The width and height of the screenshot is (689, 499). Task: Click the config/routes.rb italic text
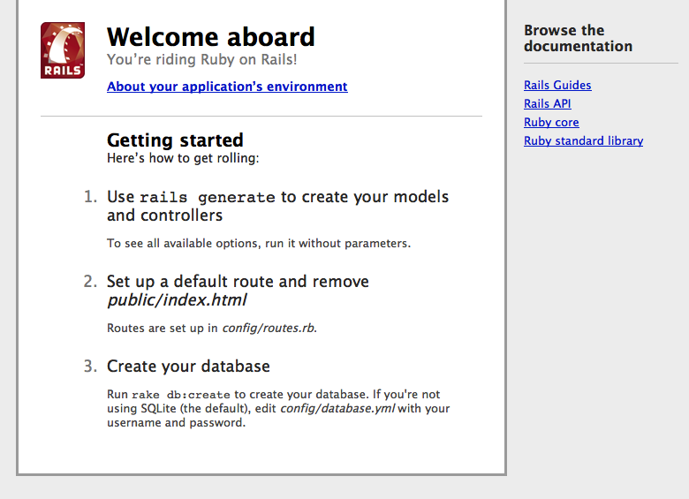[269, 329]
